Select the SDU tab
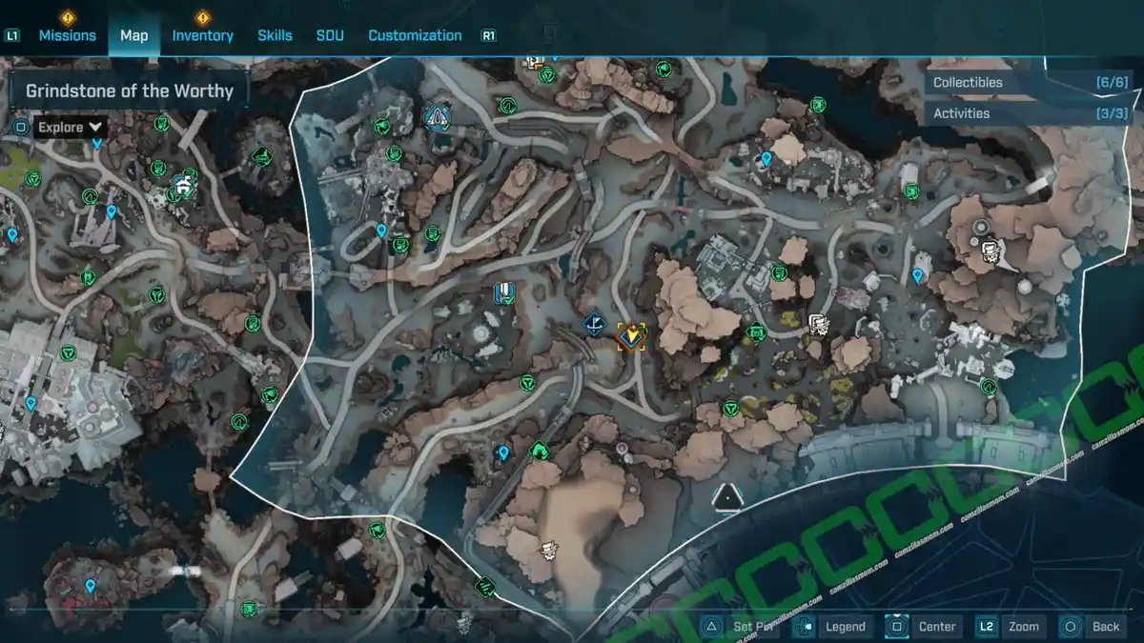Screen dimensions: 1144x643 pos(329,35)
